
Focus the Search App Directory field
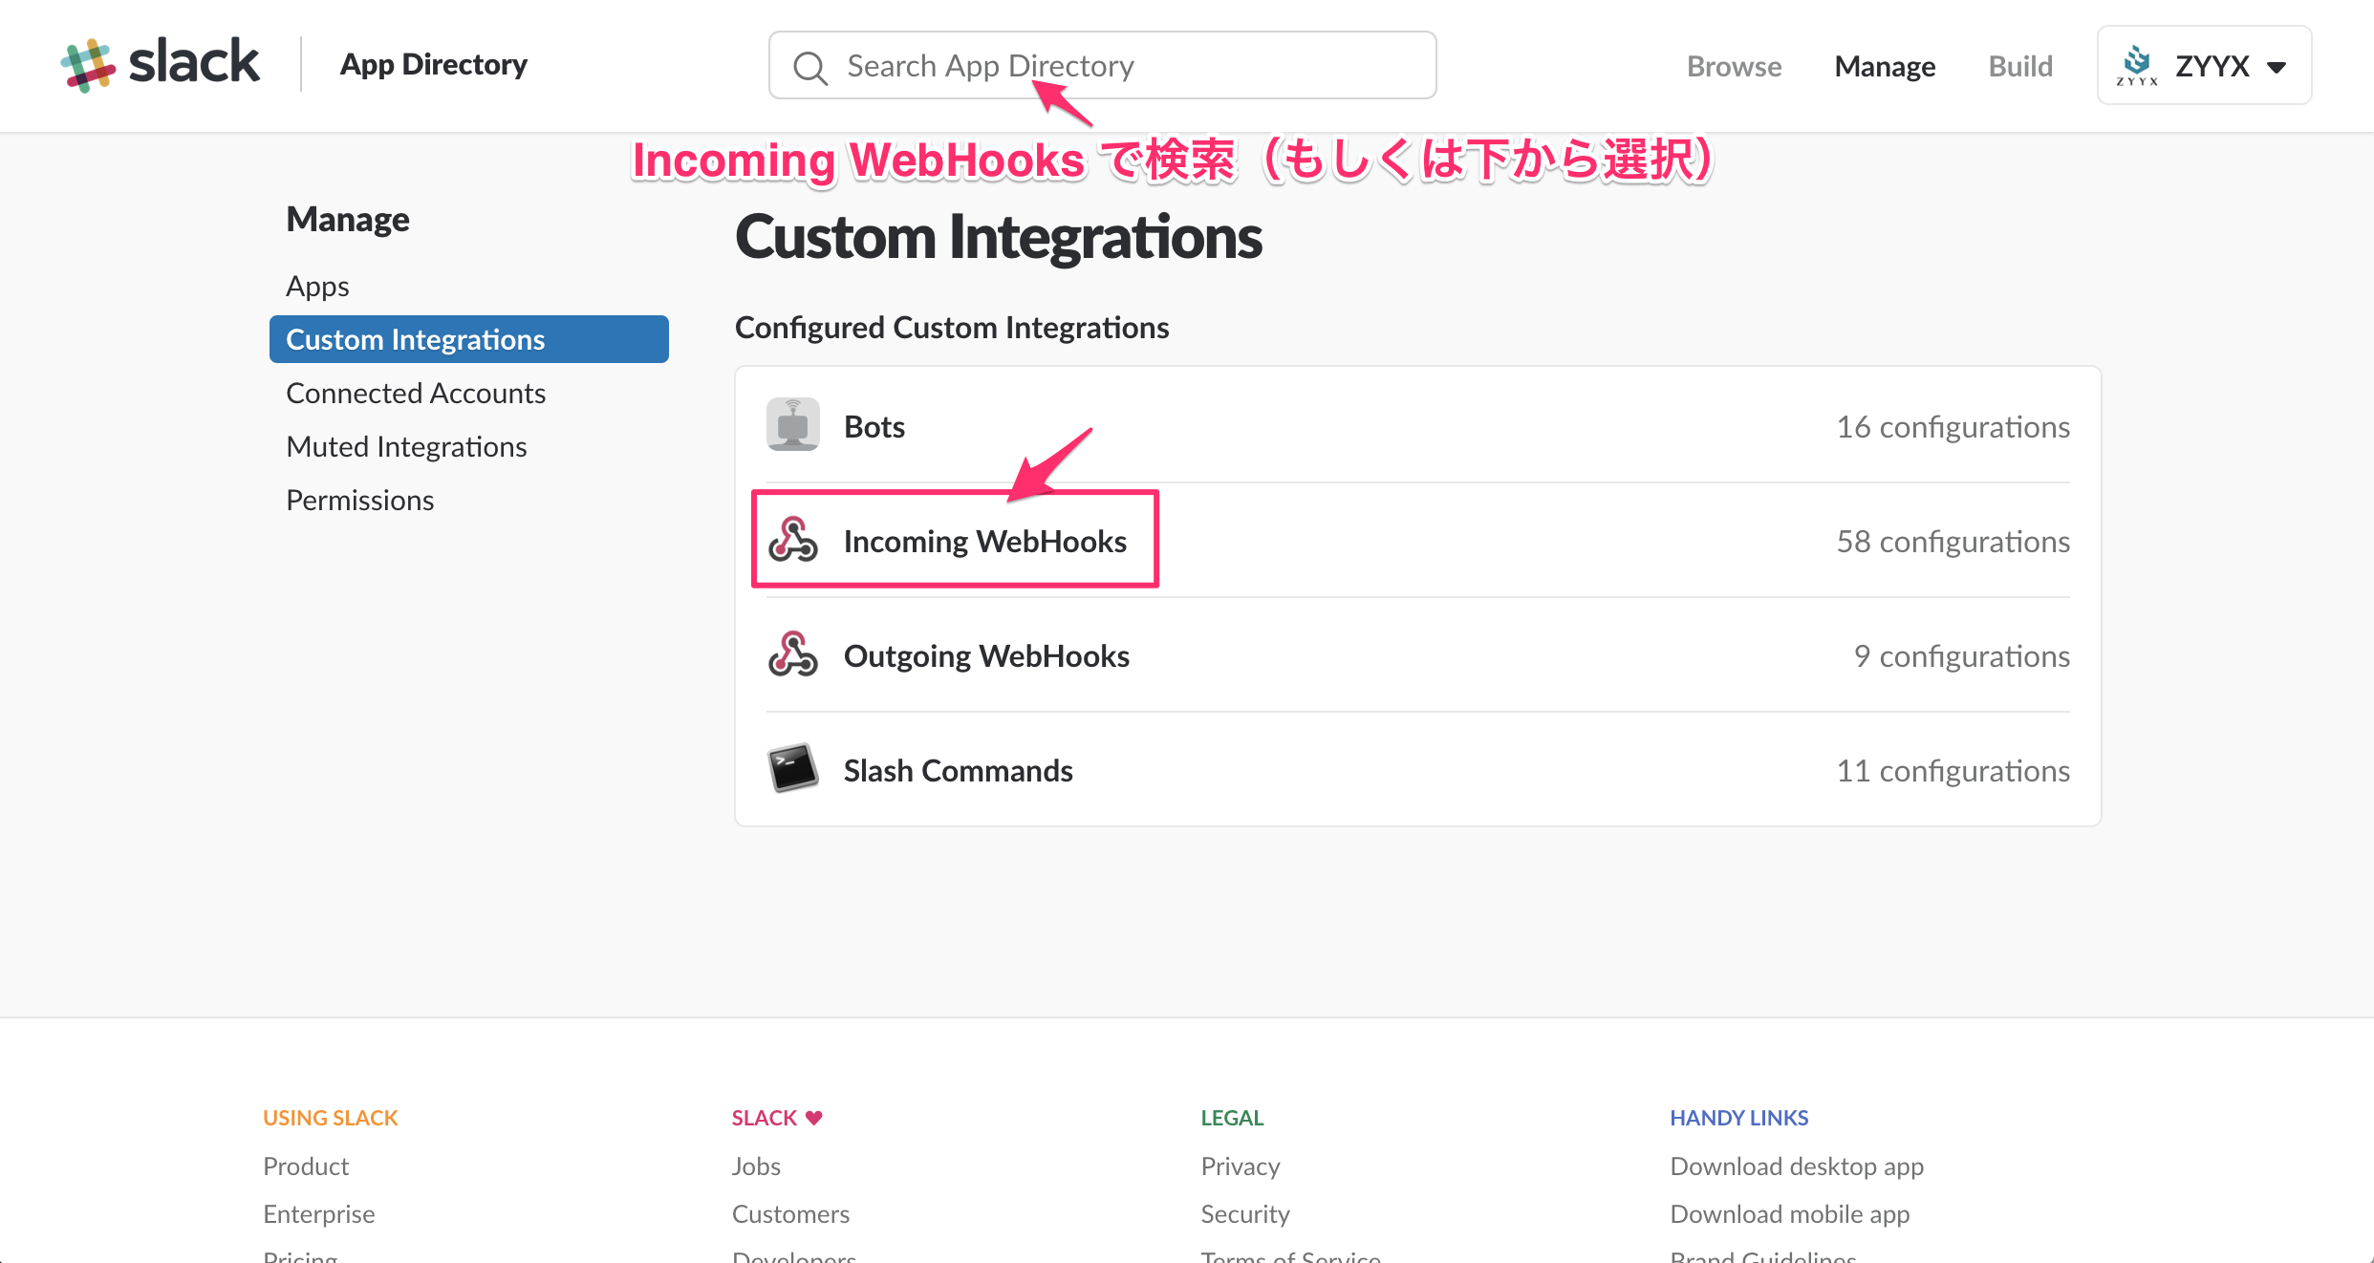1102,65
